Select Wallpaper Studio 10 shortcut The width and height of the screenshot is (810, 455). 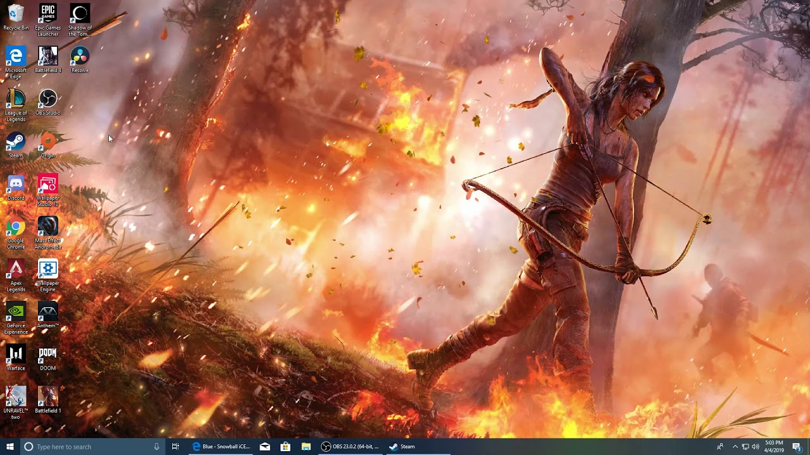point(47,190)
